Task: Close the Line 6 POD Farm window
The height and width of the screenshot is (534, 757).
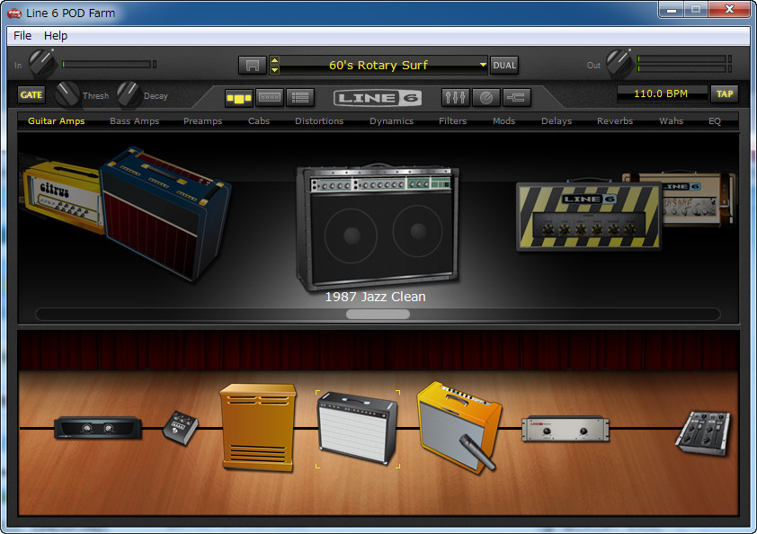Action: (x=729, y=9)
